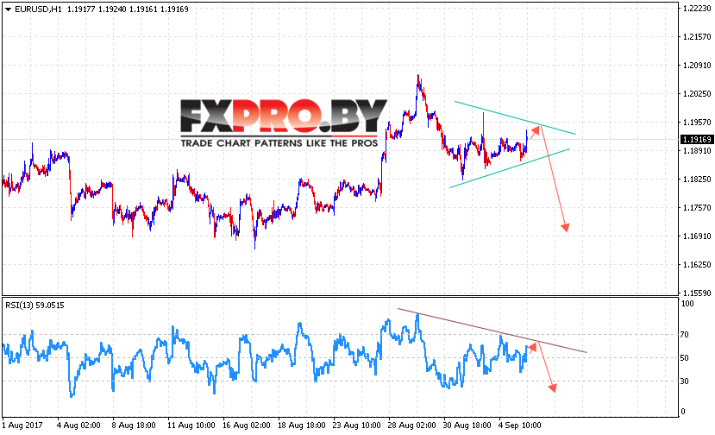
Task: Click the 4 Sep 10:00 time axis label
Action: tap(520, 425)
